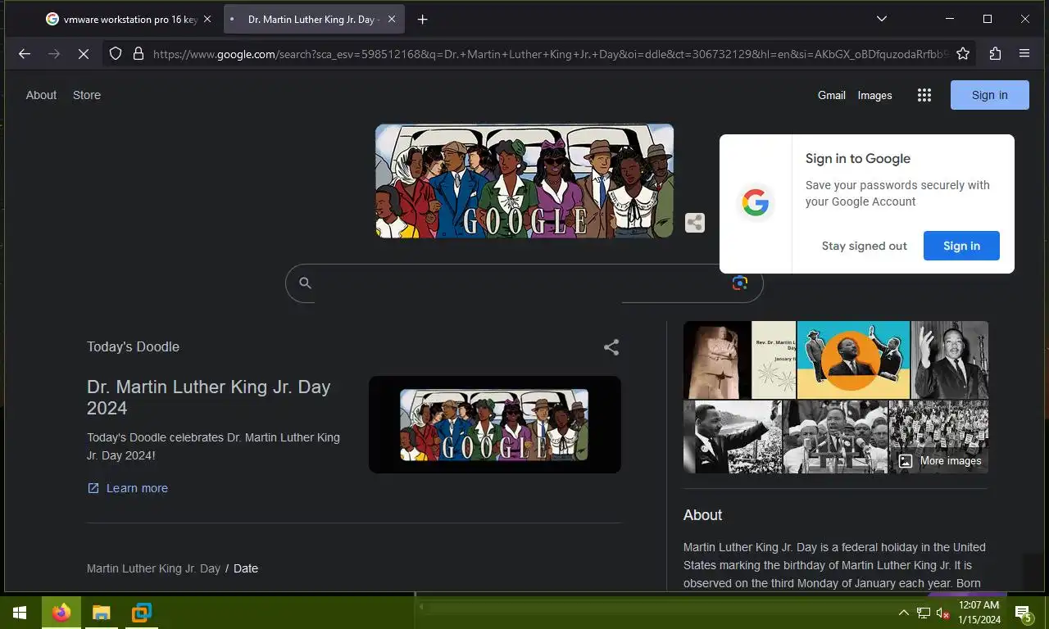The width and height of the screenshot is (1049, 629).
Task: Open a new tab with plus button
Action: (x=422, y=19)
